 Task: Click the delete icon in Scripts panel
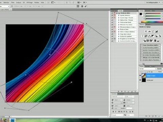pos(135,91)
